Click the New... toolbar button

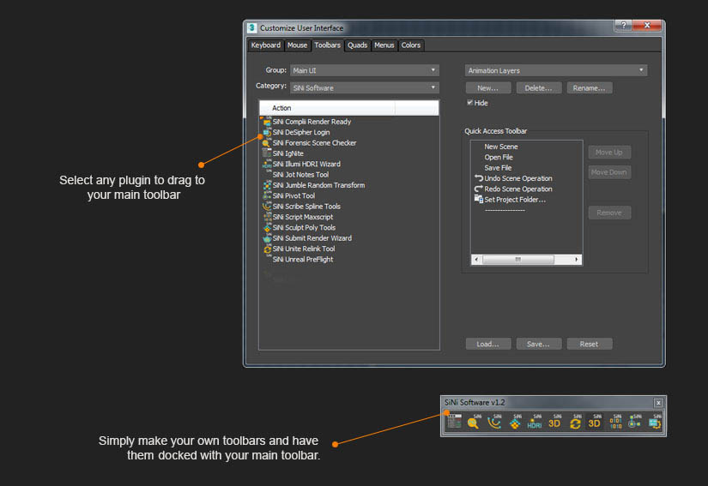[x=488, y=88]
